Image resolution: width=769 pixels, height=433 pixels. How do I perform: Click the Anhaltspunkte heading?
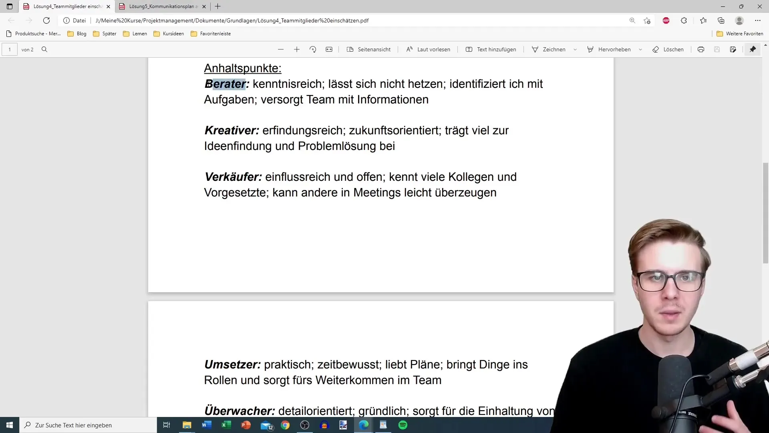[x=243, y=68]
